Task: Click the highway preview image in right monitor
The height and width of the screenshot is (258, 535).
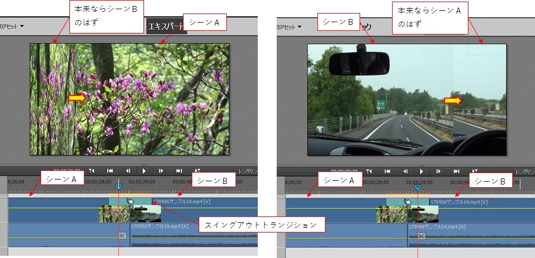Action: pyautogui.click(x=407, y=100)
